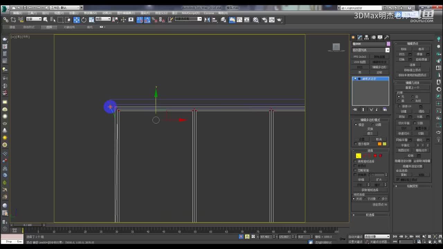Select Polygon sub-object level icon

(x=375, y=156)
